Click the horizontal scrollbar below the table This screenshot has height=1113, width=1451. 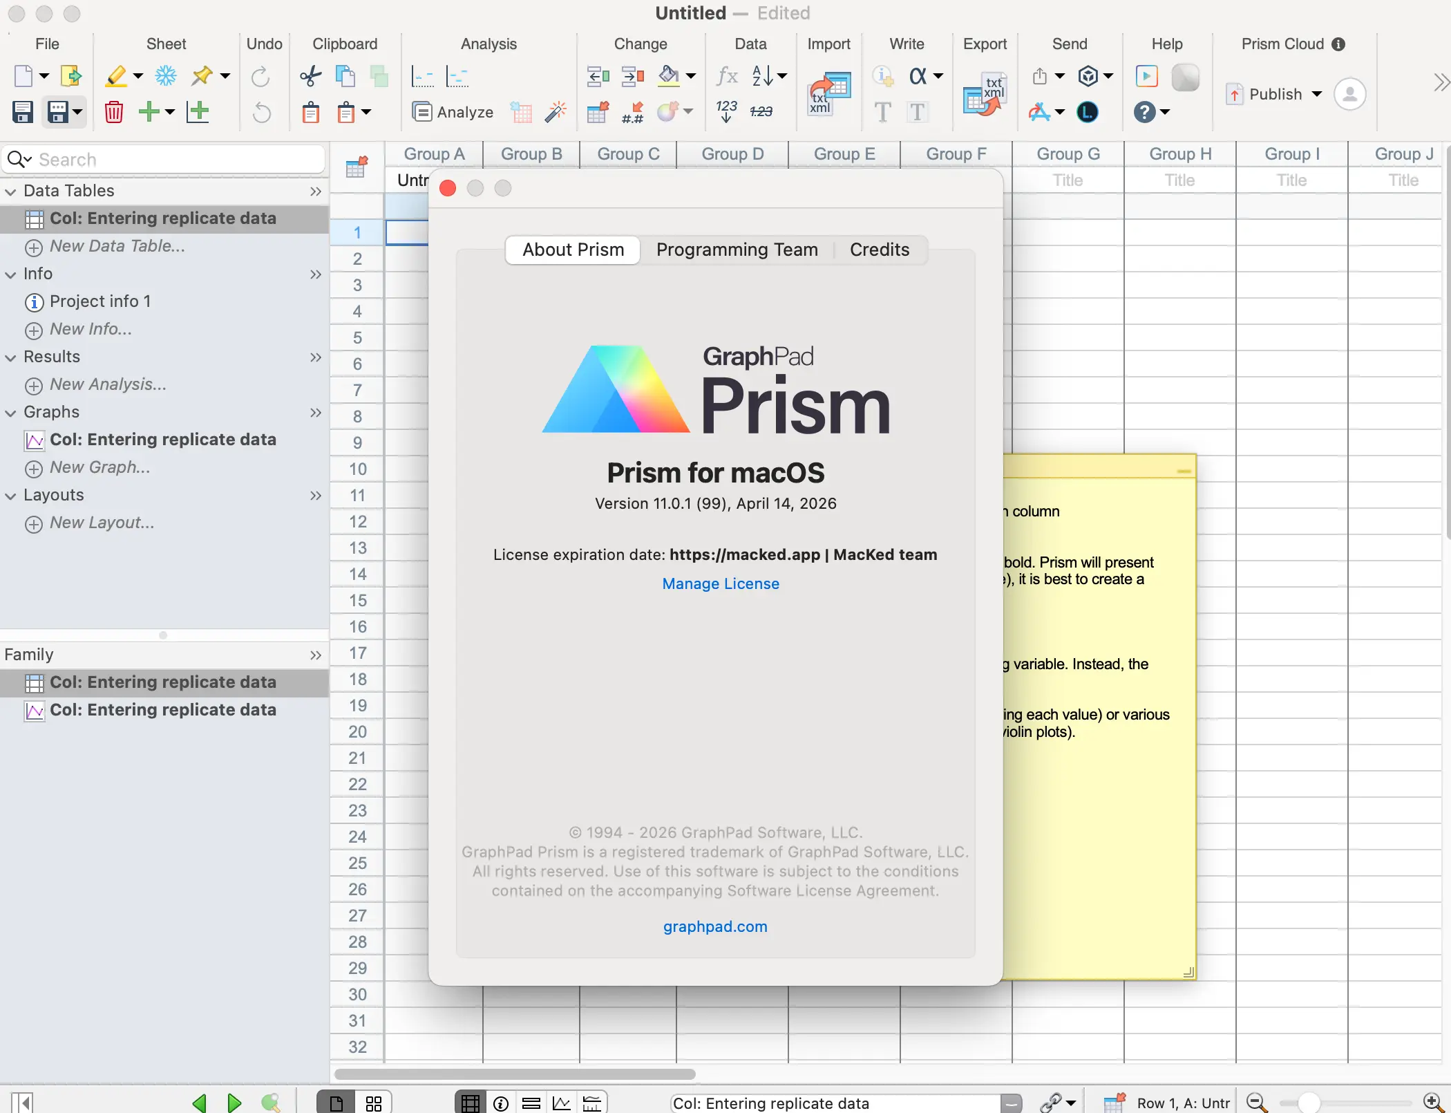pos(515,1074)
